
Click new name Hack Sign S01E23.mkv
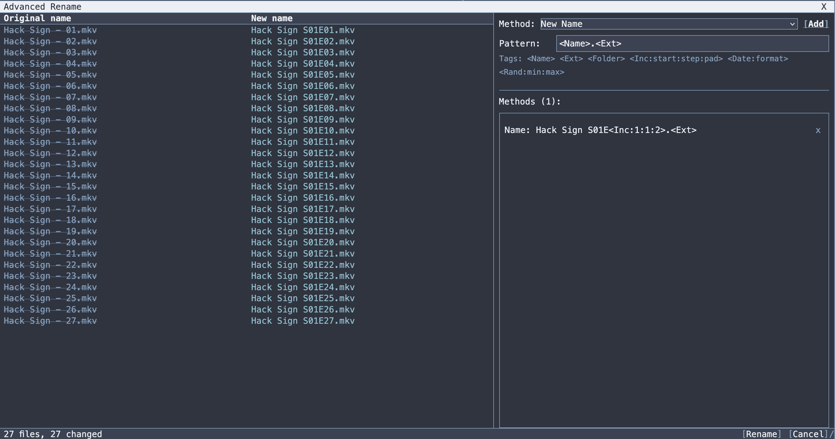tap(303, 276)
